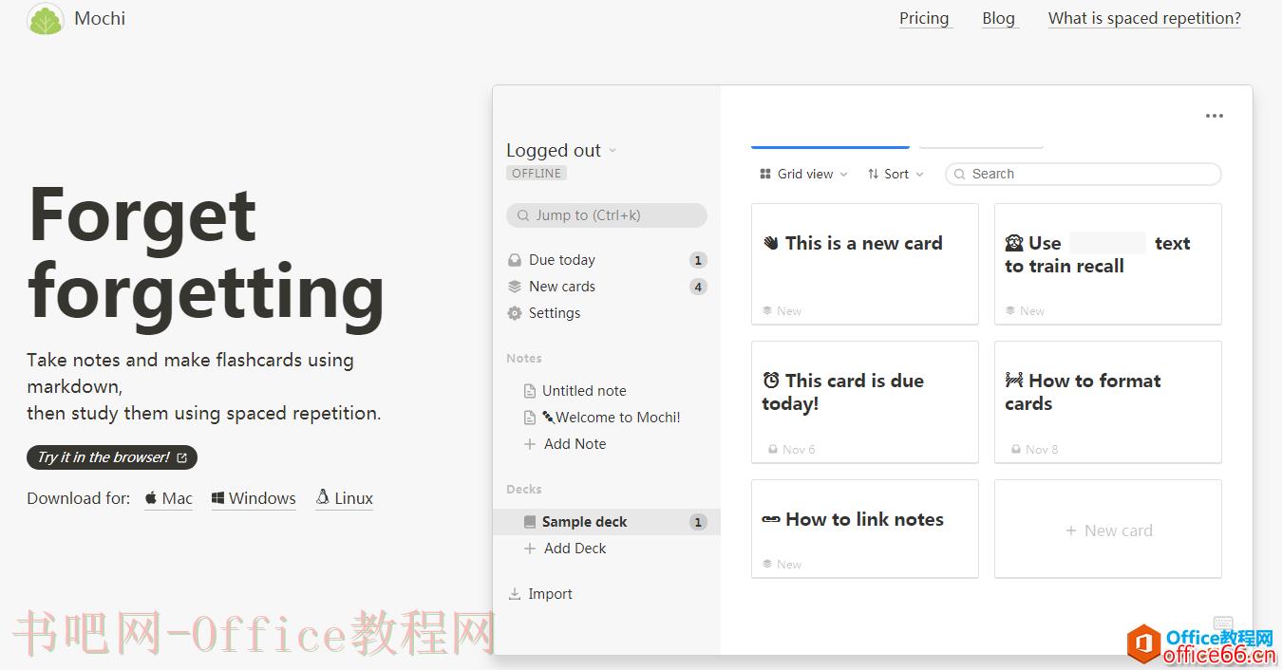The height and width of the screenshot is (670, 1282).
Task: Click the Sample deck icon
Action: [x=530, y=522]
